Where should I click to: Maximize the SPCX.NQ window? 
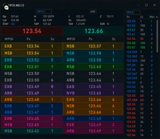[x=146, y=5]
